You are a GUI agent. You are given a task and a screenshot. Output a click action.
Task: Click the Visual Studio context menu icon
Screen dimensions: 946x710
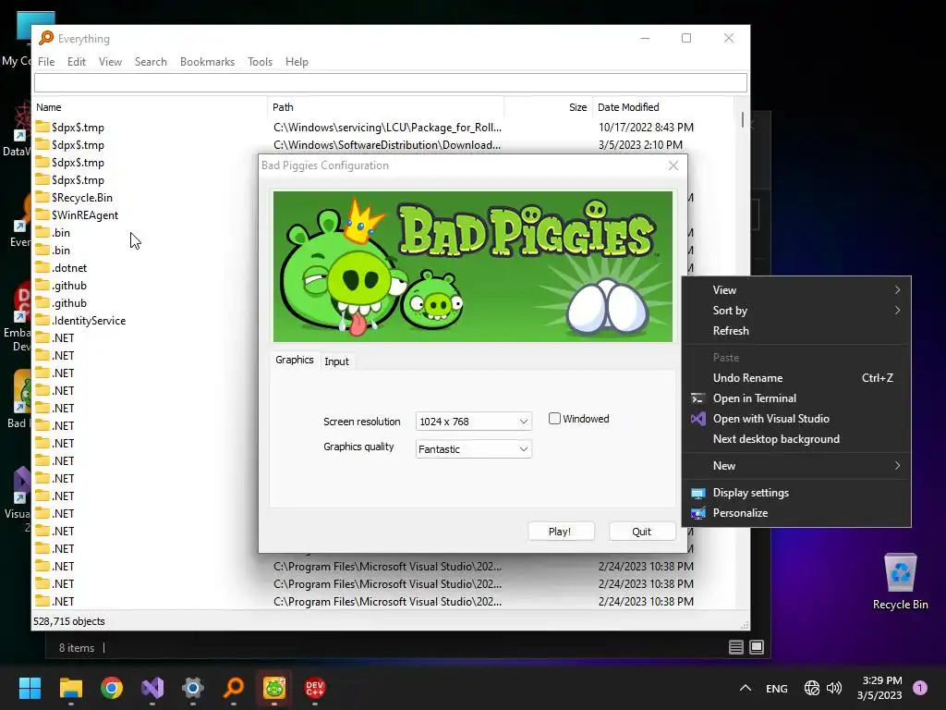click(x=698, y=419)
